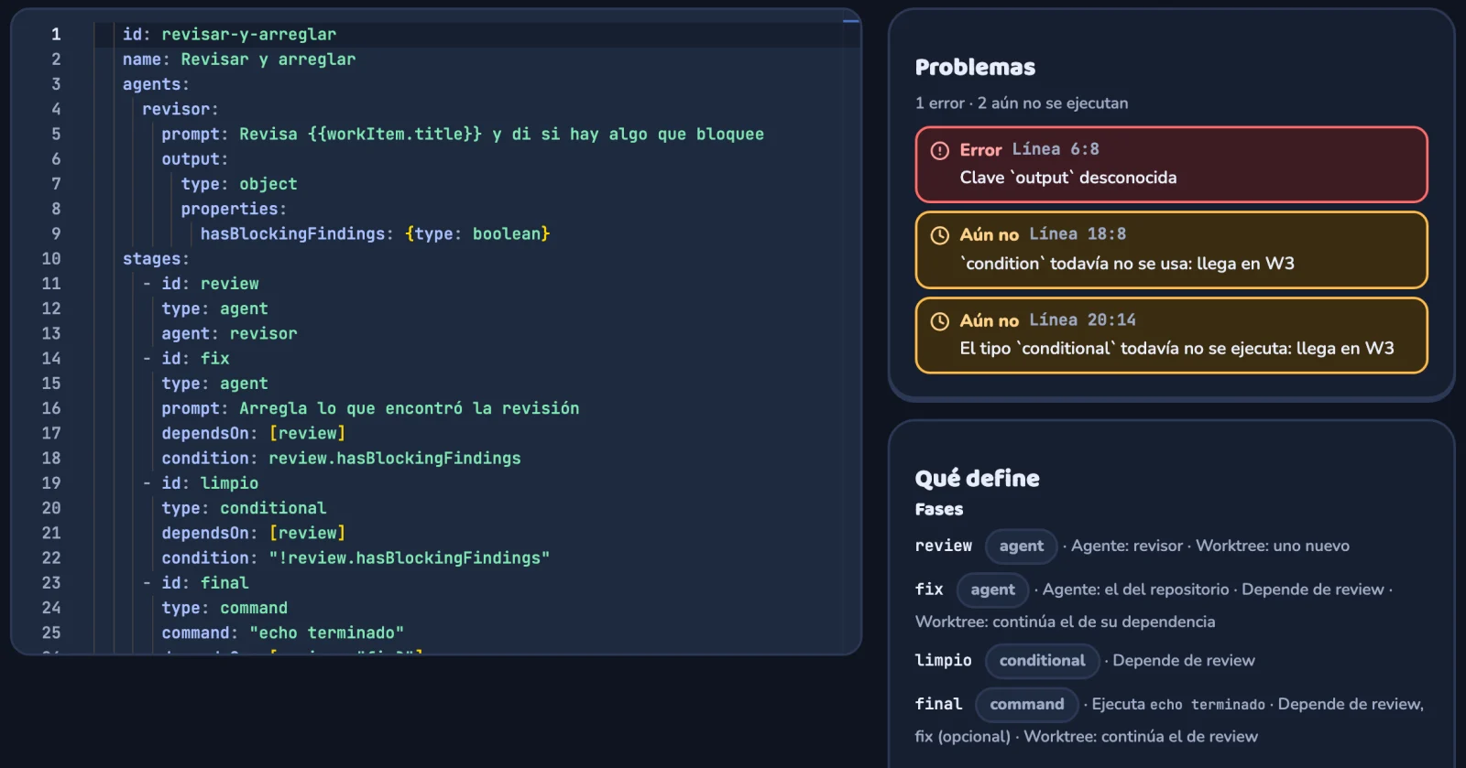The height and width of the screenshot is (768, 1466).
Task: Click 'type: conditional' on line 20
Action: tap(244, 508)
